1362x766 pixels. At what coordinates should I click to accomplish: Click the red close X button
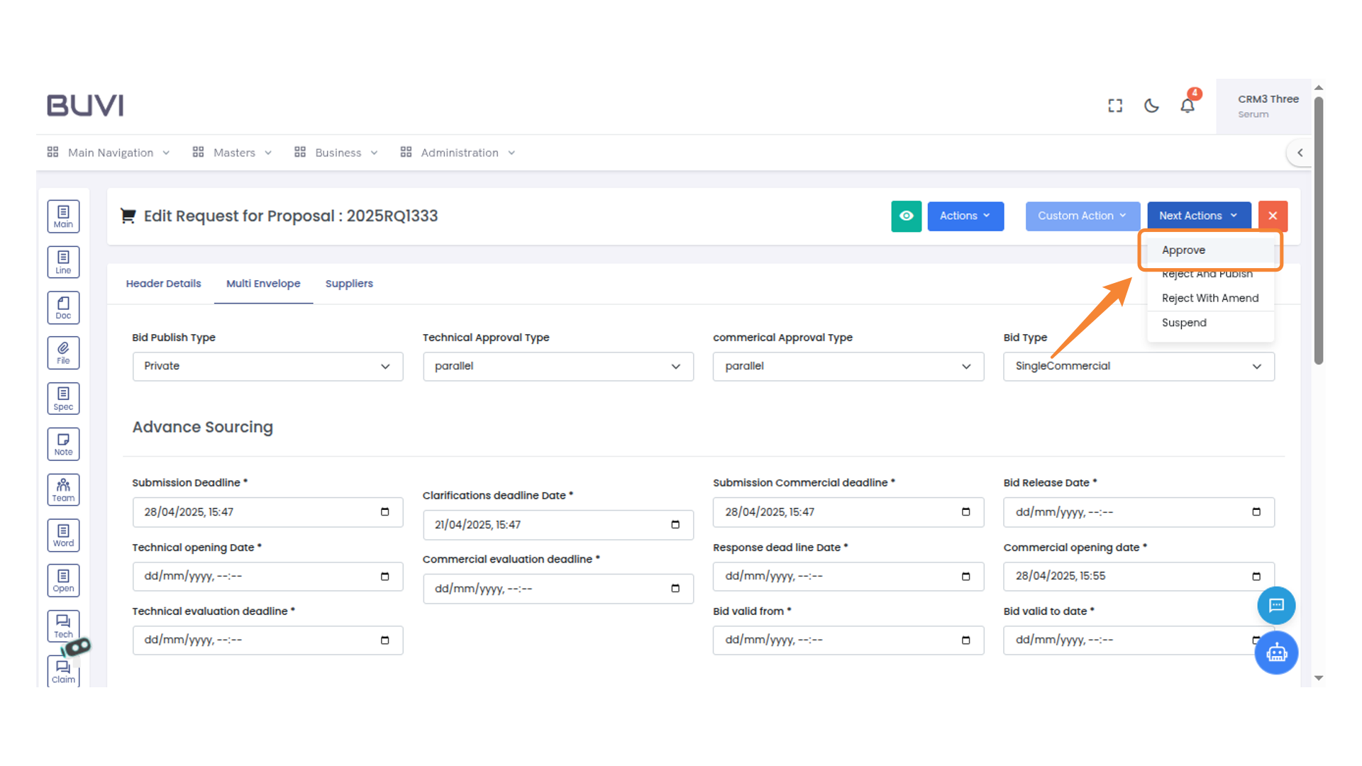(x=1273, y=216)
